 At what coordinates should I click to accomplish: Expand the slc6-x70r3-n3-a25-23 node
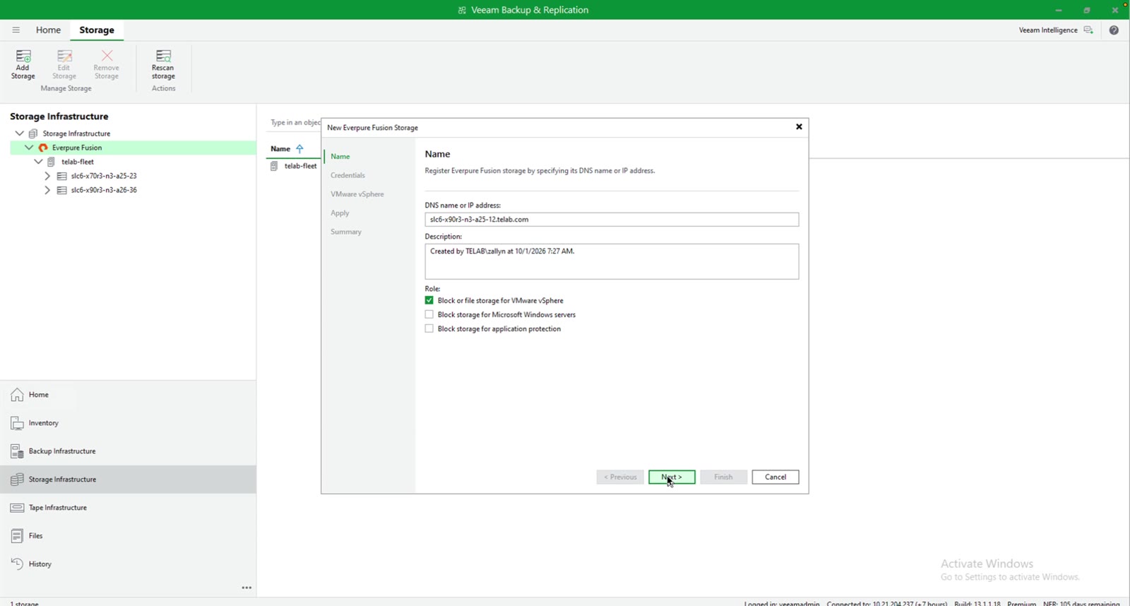[x=47, y=176]
